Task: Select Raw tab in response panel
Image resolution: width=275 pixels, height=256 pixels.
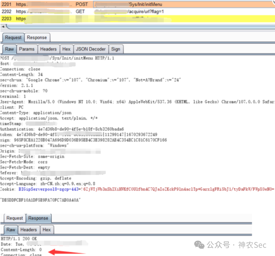Action: coord(11,230)
